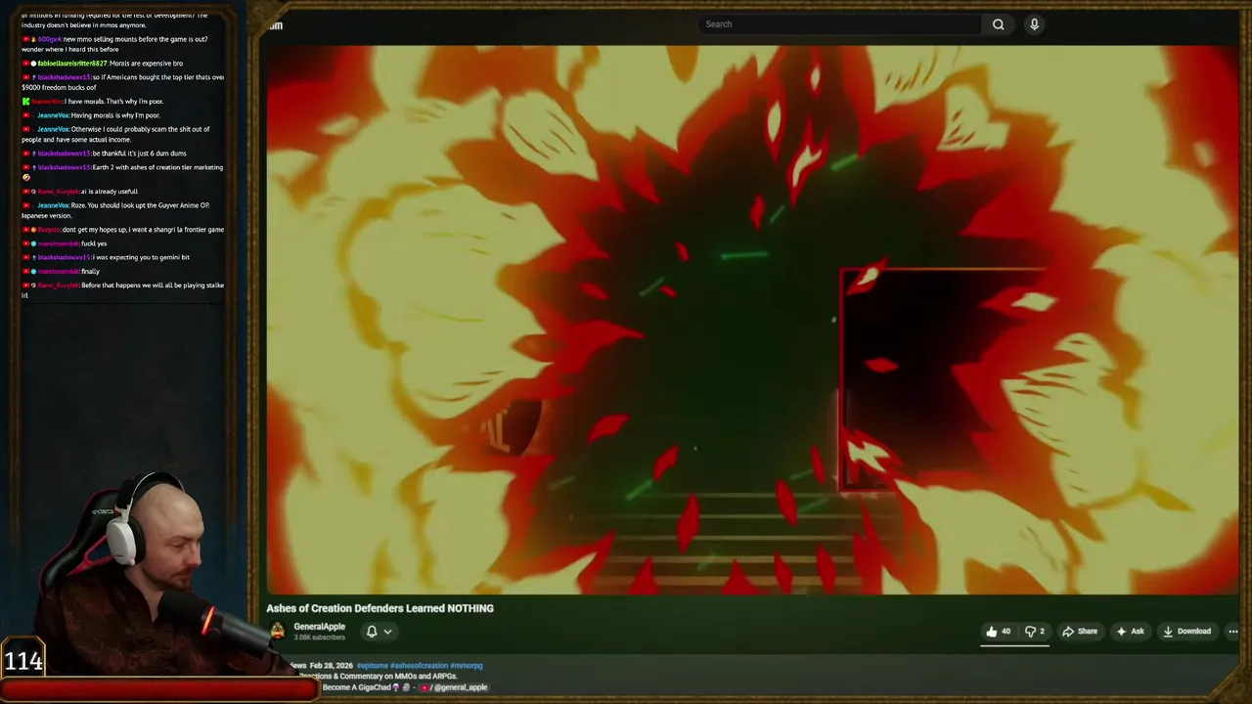Click the #mmorpg hashtag

point(467,666)
